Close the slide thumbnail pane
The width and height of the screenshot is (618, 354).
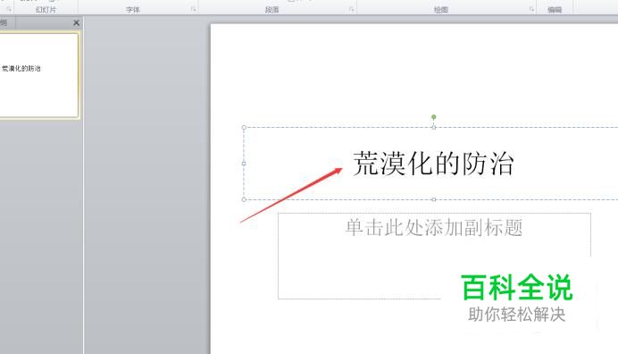point(77,23)
